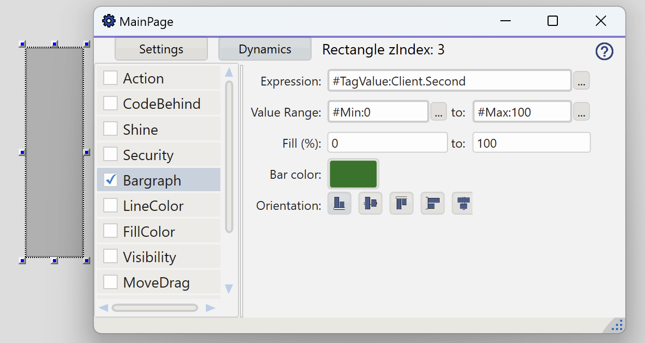Select top-anchored bargraph orientation icon
The height and width of the screenshot is (343, 645).
[x=401, y=203]
